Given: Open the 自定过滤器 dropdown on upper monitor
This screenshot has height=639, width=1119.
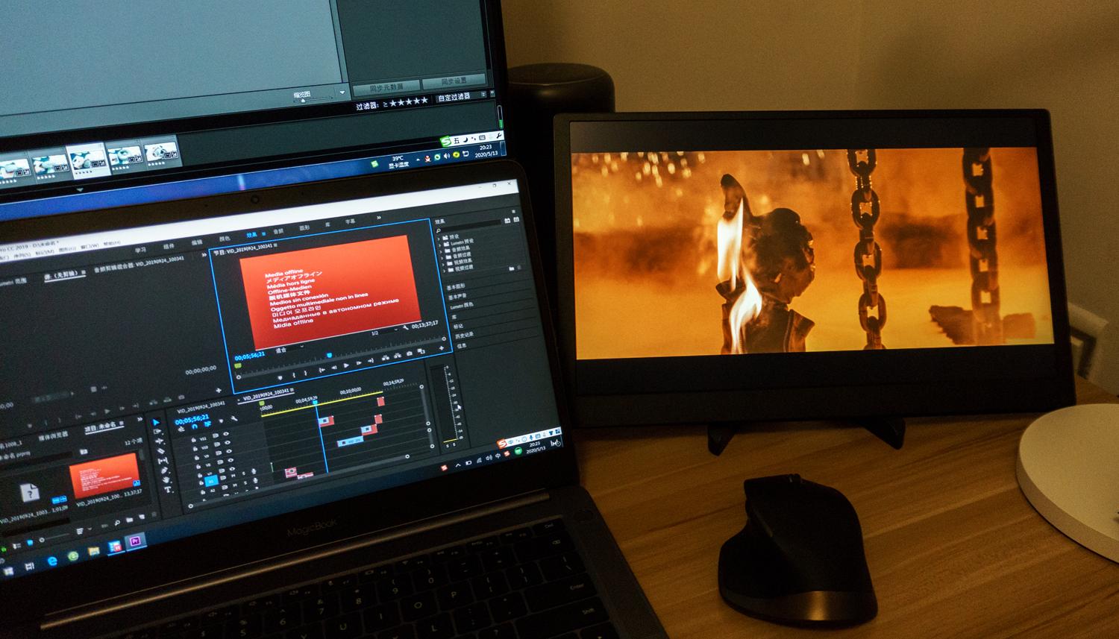Looking at the screenshot, I should (x=462, y=97).
